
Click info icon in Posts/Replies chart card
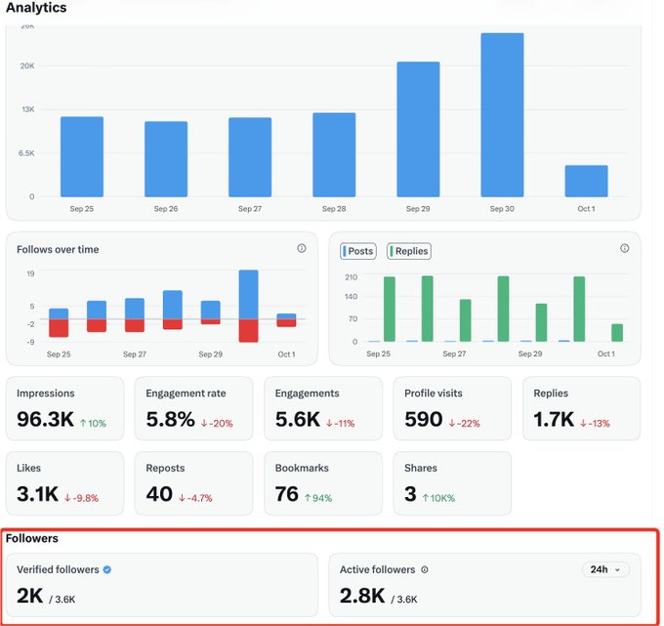pyautogui.click(x=625, y=248)
